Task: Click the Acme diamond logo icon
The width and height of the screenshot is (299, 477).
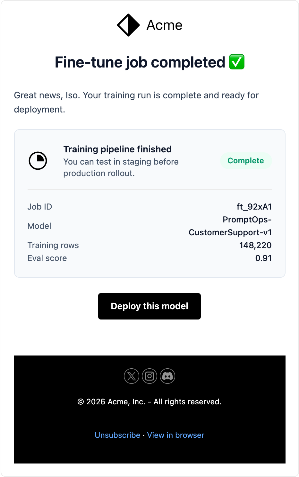Action: pyautogui.click(x=128, y=25)
